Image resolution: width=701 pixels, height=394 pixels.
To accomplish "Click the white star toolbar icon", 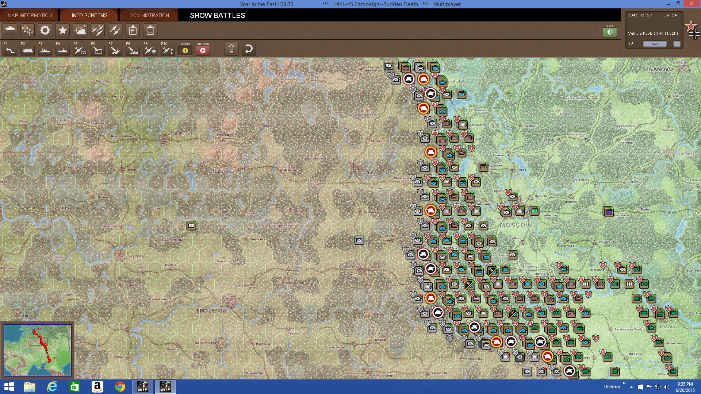I will (x=62, y=30).
